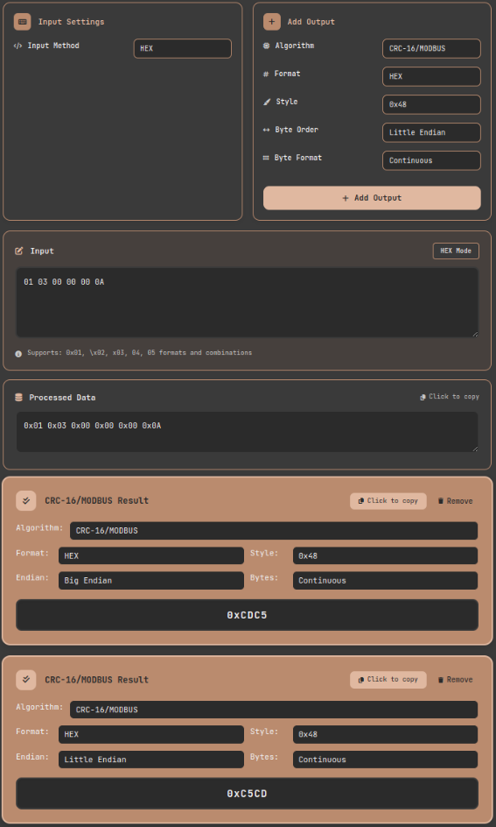Remove the Big Endian result card
The width and height of the screenshot is (496, 827).
pyautogui.click(x=455, y=501)
